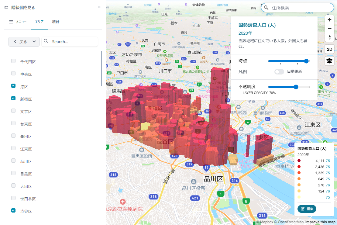This screenshot has height=225, width=337.
Task: Click the 戻る back button
Action: point(19,42)
